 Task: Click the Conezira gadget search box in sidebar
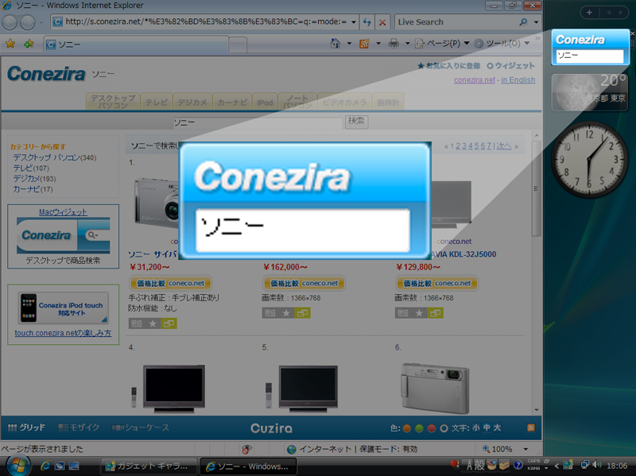tap(589, 56)
